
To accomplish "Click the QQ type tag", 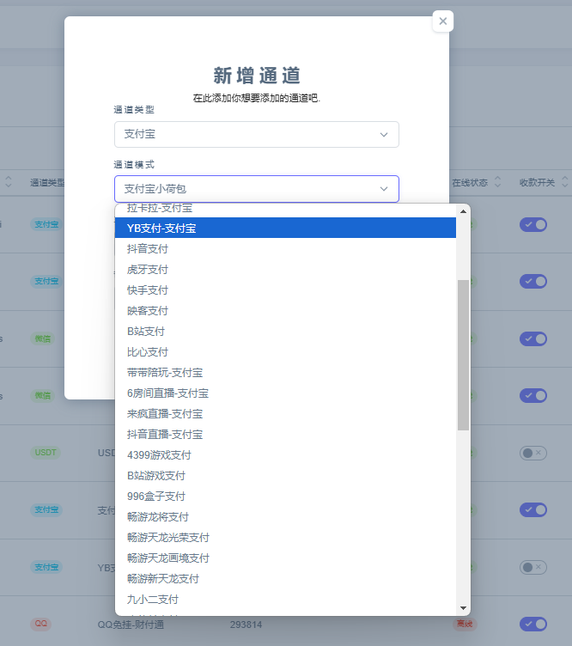I will click(40, 624).
